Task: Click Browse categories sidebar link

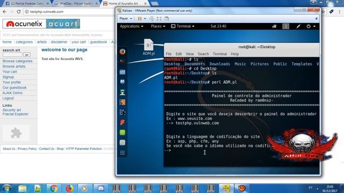Action: pos(17,61)
